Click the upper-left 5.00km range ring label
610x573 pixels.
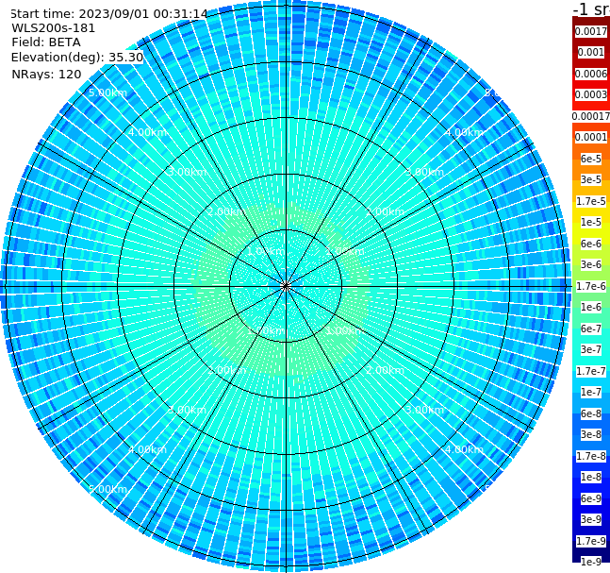tap(107, 93)
